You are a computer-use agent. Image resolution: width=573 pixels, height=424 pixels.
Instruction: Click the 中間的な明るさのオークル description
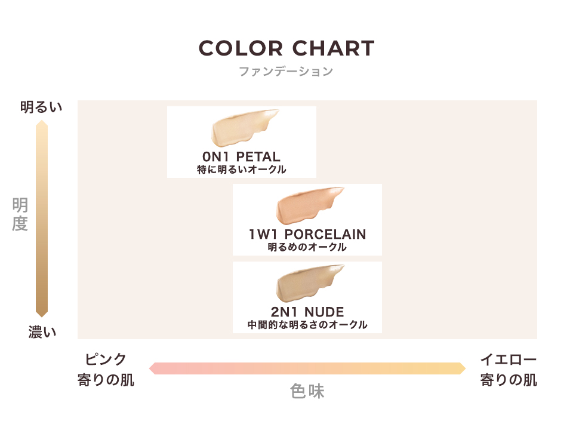point(307,325)
